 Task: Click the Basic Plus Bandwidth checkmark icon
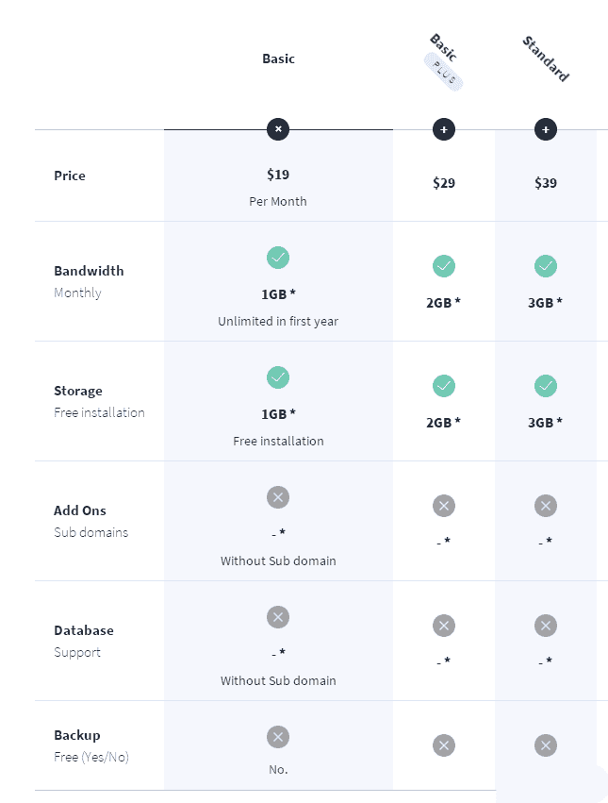[444, 266]
